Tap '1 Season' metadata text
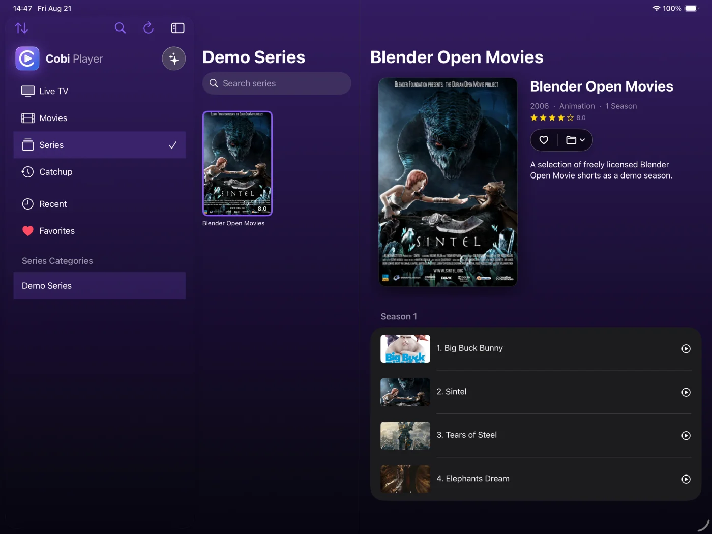Viewport: 712px width, 534px height. pyautogui.click(x=621, y=106)
